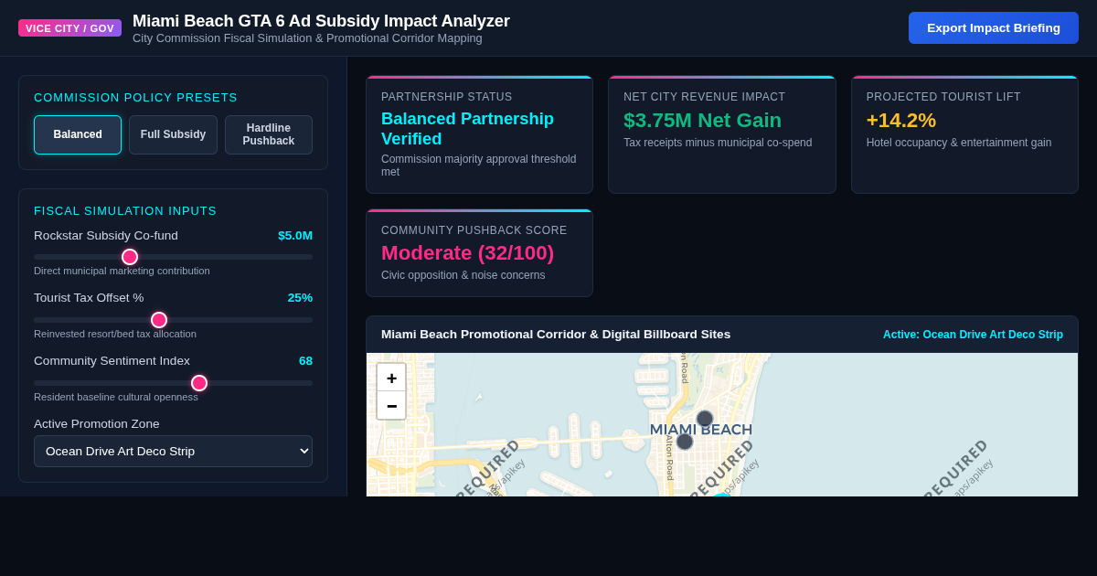1097x576 pixels.
Task: Click 'Hotel occupancy & entertainment gain' text
Action: point(959,143)
